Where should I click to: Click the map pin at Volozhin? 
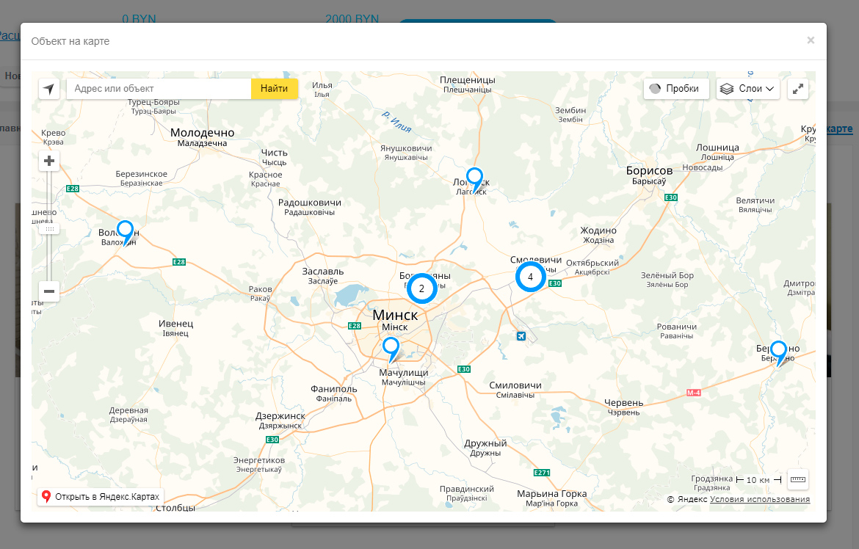coord(126,230)
